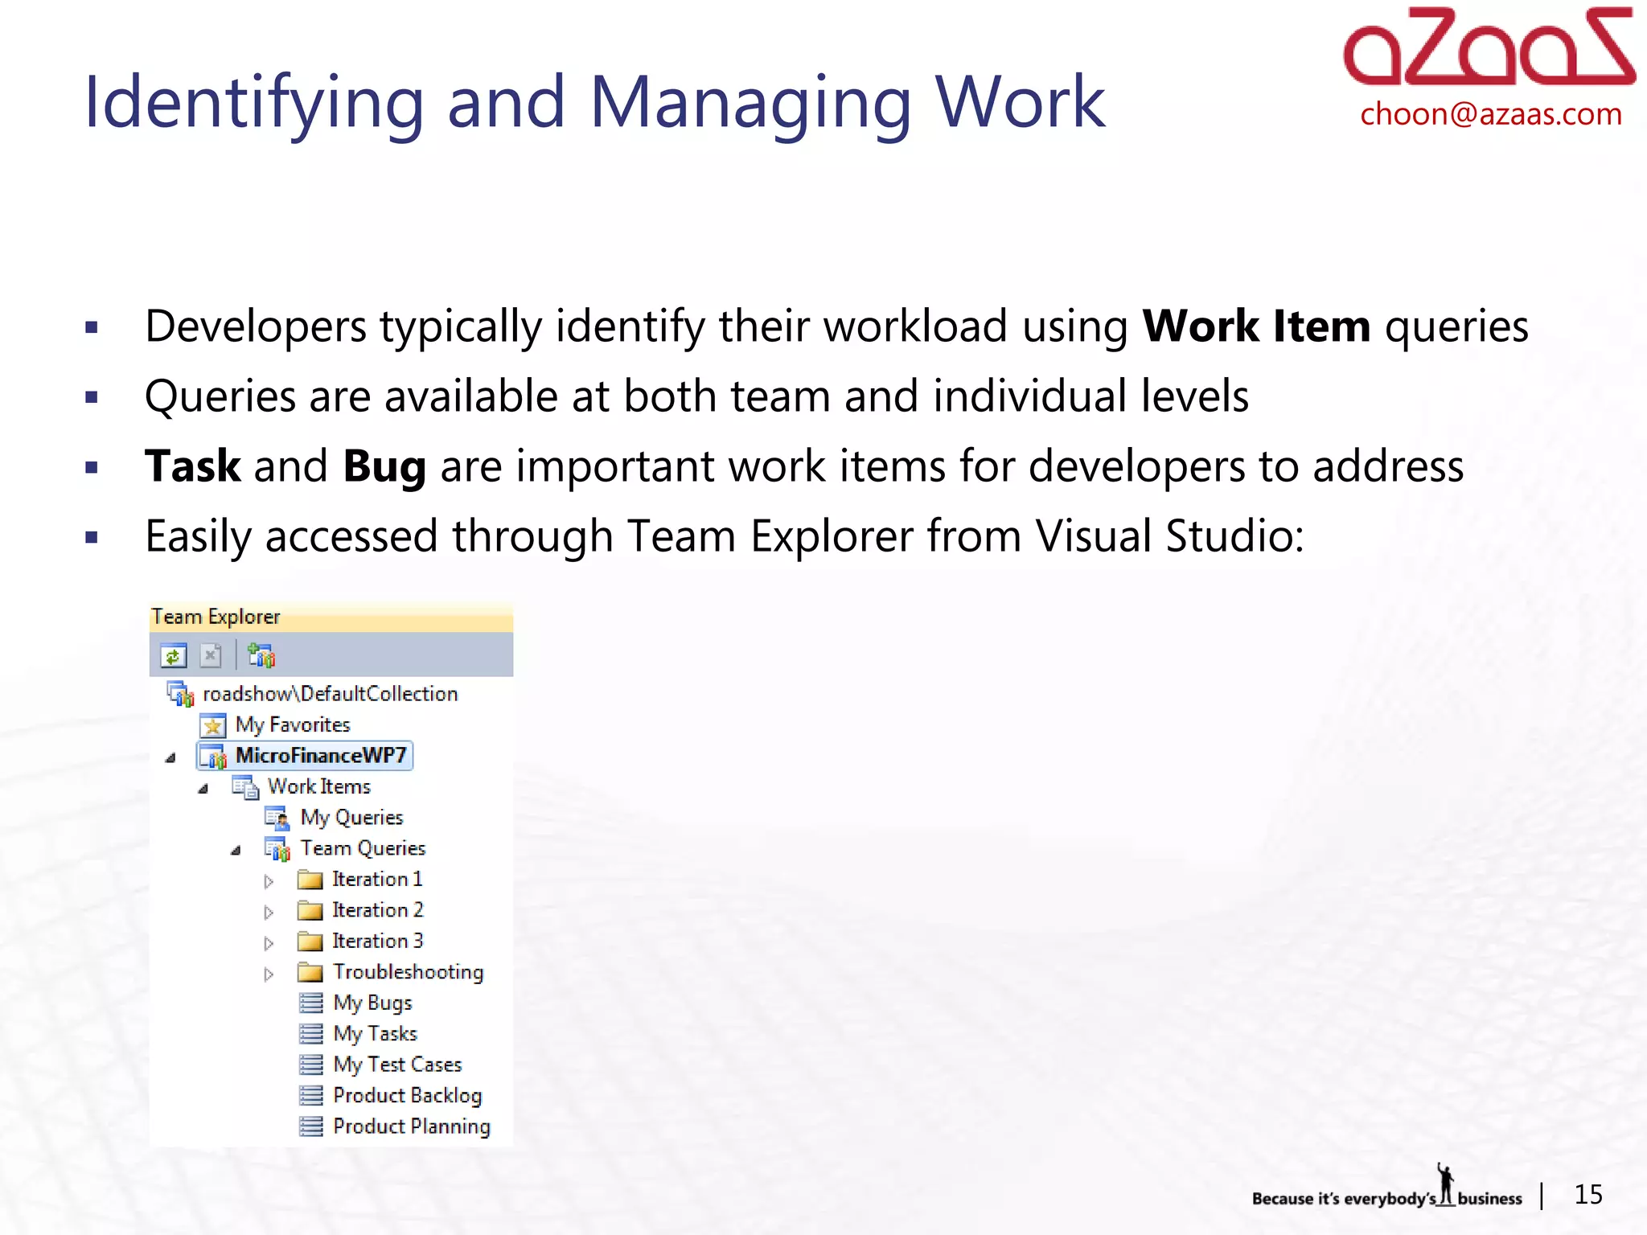Select the roadshow\DefaultCollection server icon
This screenshot has height=1235, width=1647.
[180, 694]
